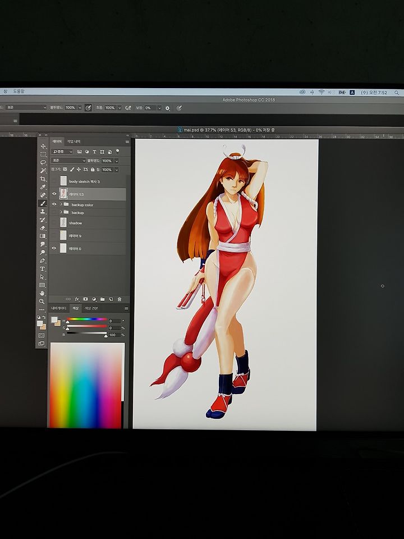
Task: Add a layer mask
Action: 85,299
